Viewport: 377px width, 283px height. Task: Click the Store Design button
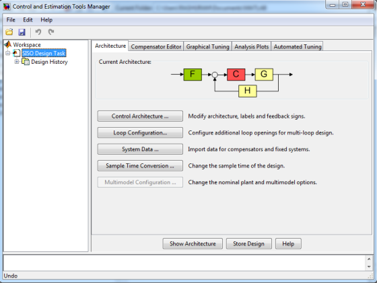(249, 244)
